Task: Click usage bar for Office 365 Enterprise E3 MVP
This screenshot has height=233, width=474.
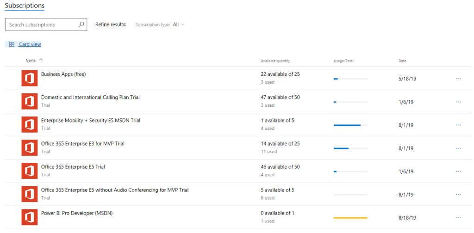Action: pos(350,148)
